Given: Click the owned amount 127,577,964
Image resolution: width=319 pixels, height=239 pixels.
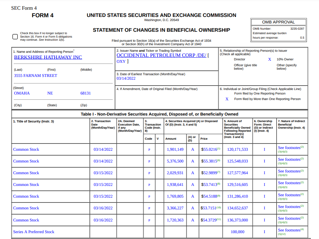Looking at the screenshot, I should click(x=238, y=173).
